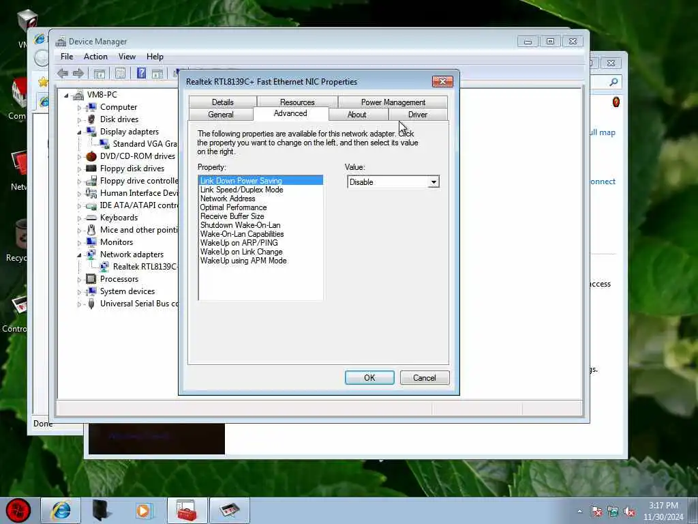Open the View menu in Device Manager
The image size is (698, 524).
point(127,57)
